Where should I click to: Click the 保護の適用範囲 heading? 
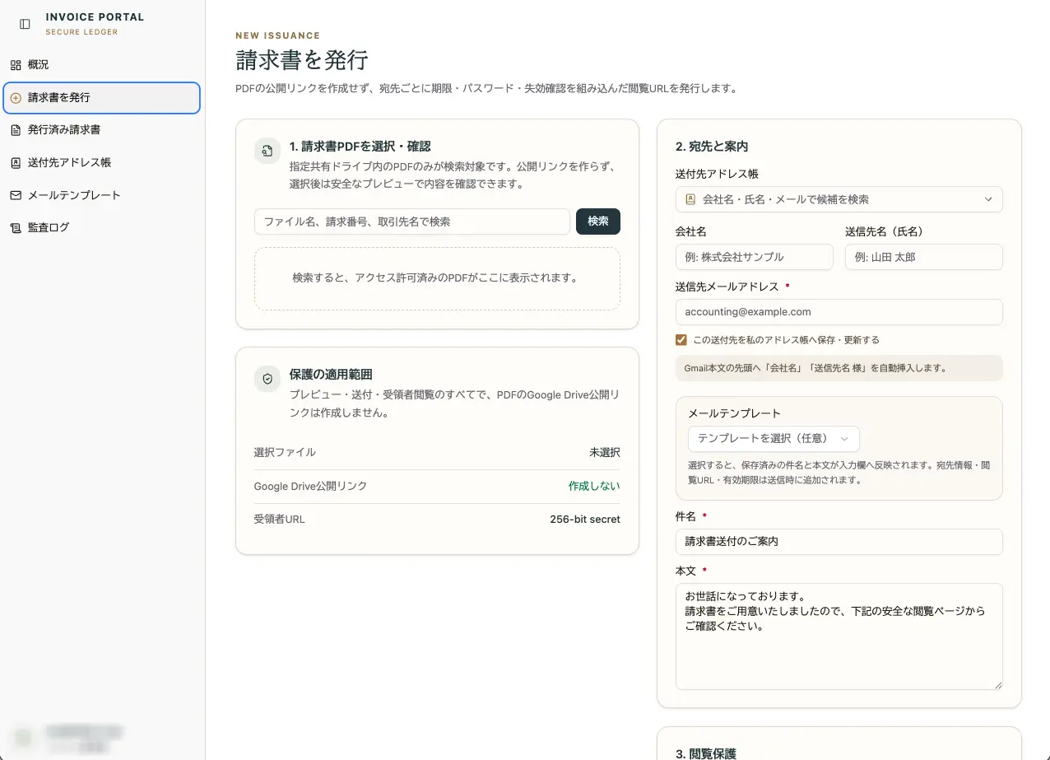point(331,374)
